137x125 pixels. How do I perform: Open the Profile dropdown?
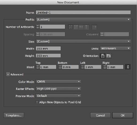[83, 19]
